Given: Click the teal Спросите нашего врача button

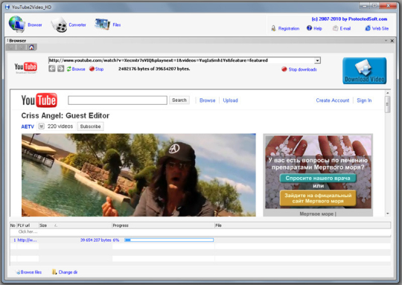Looking at the screenshot, I should pyautogui.click(x=318, y=178).
